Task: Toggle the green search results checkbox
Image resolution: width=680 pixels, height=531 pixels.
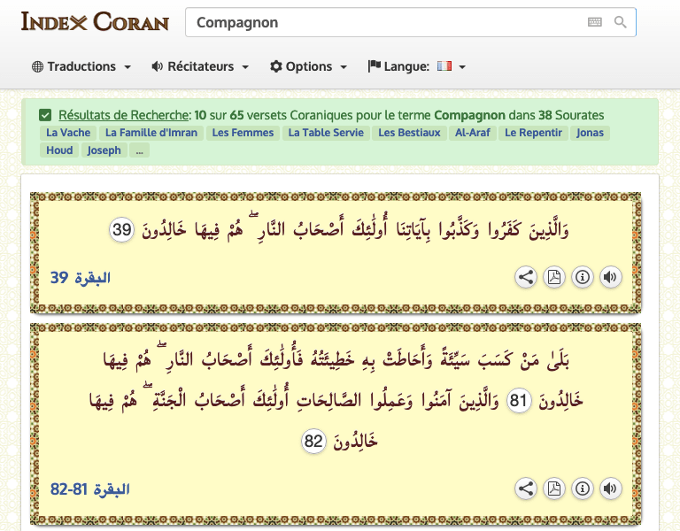Action: coord(45,115)
